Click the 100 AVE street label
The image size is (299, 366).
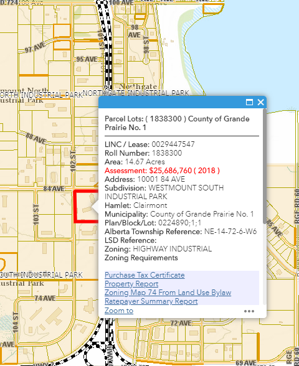pyautogui.click(x=121, y=2)
